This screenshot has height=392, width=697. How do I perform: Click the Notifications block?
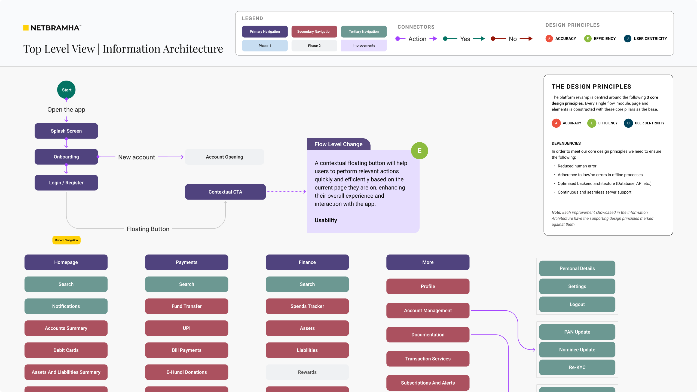click(x=66, y=306)
